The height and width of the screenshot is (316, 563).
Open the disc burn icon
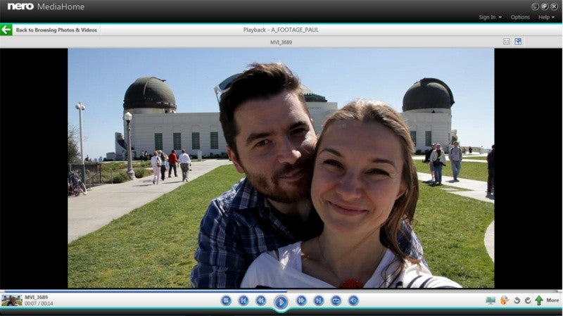click(x=505, y=301)
